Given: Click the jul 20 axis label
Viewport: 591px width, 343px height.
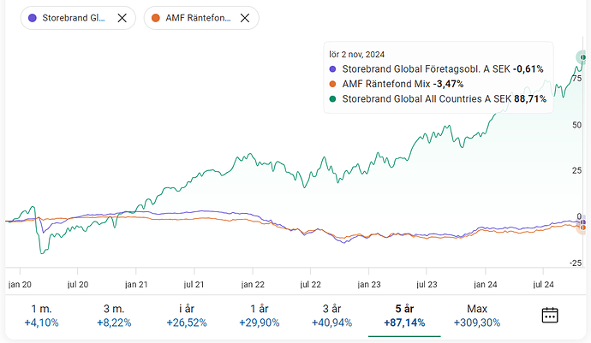Looking at the screenshot, I should click(78, 284).
